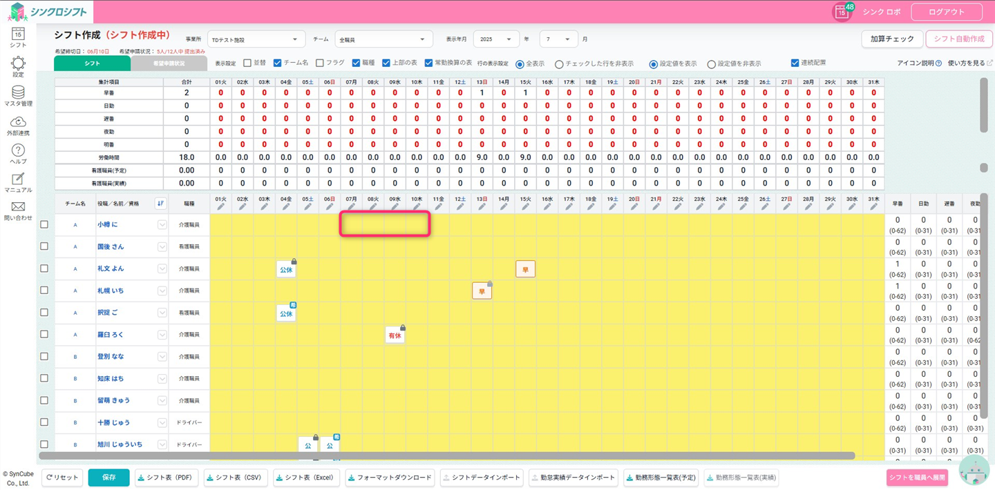The image size is (995, 490).
Task: Open the 問い合わせ envelope icon
Action: coord(18,207)
